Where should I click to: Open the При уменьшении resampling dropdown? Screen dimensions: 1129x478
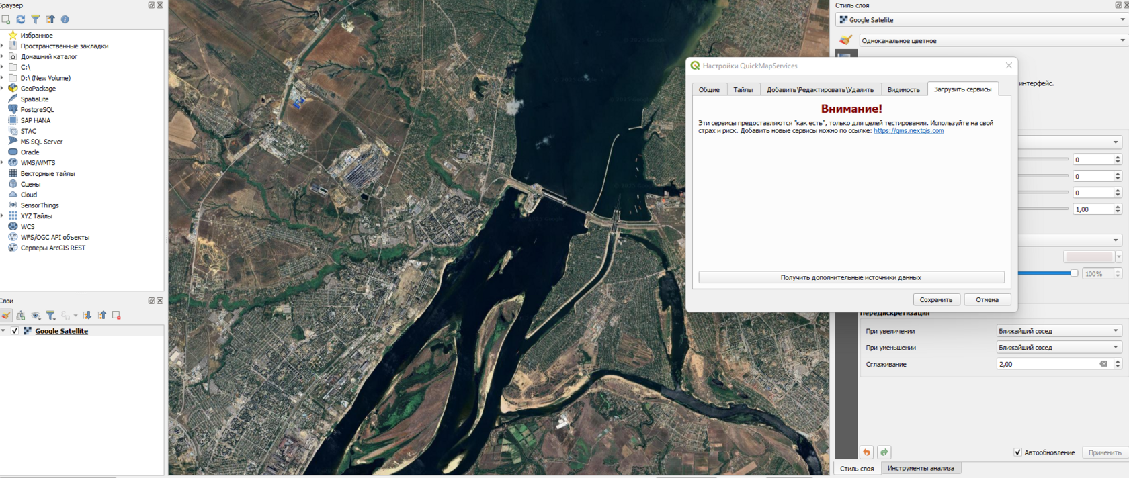[1058, 348]
